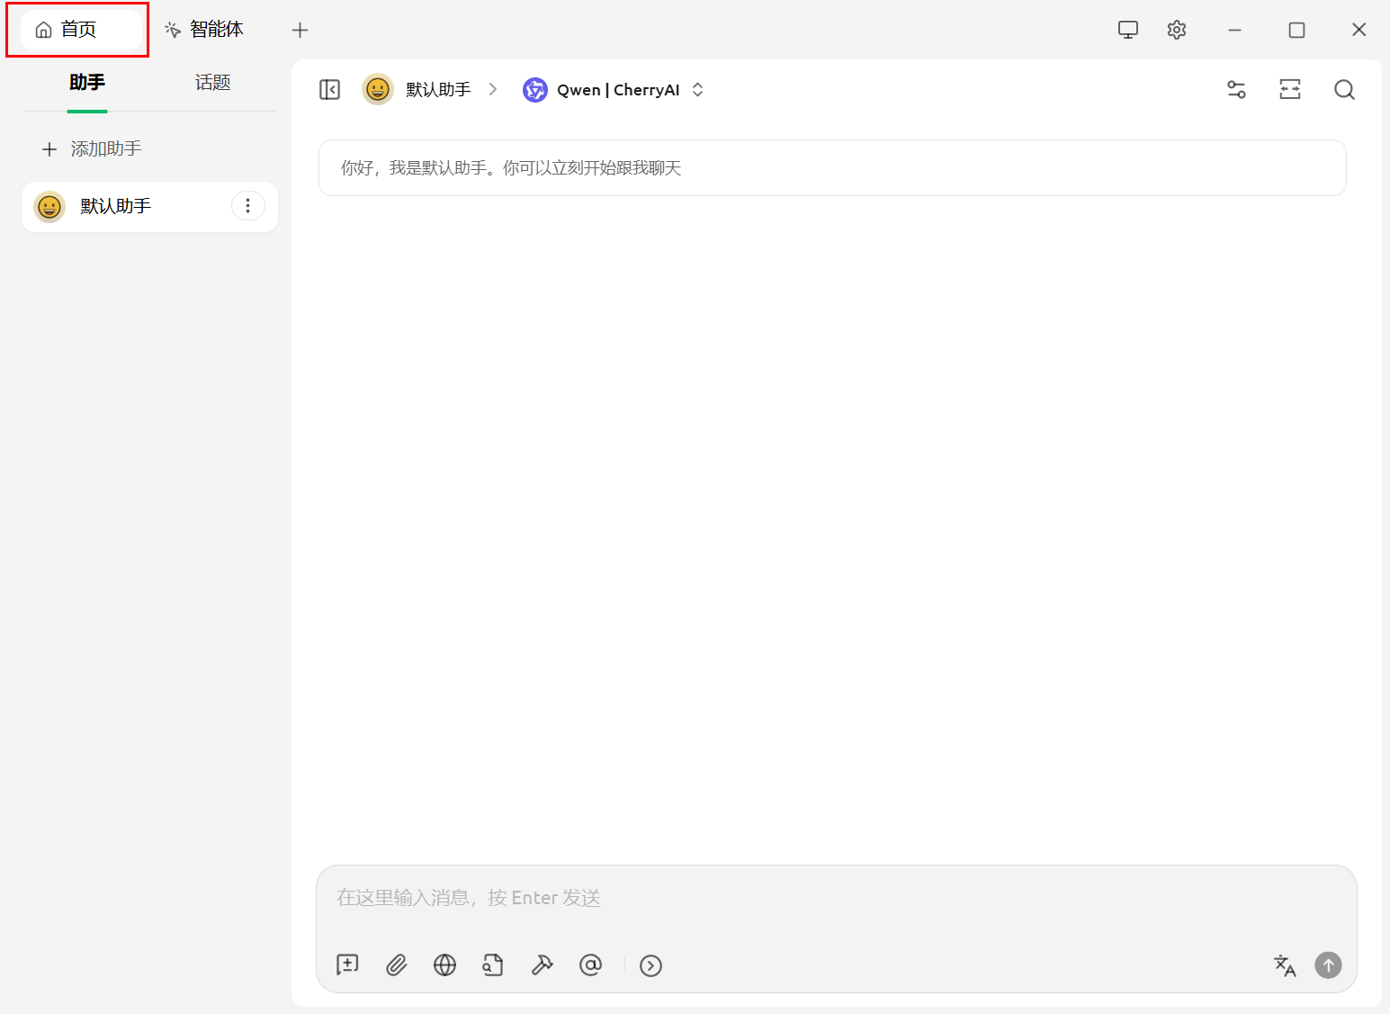Open the knowledge base file-search icon
The height and width of the screenshot is (1014, 1390).
coord(493,965)
